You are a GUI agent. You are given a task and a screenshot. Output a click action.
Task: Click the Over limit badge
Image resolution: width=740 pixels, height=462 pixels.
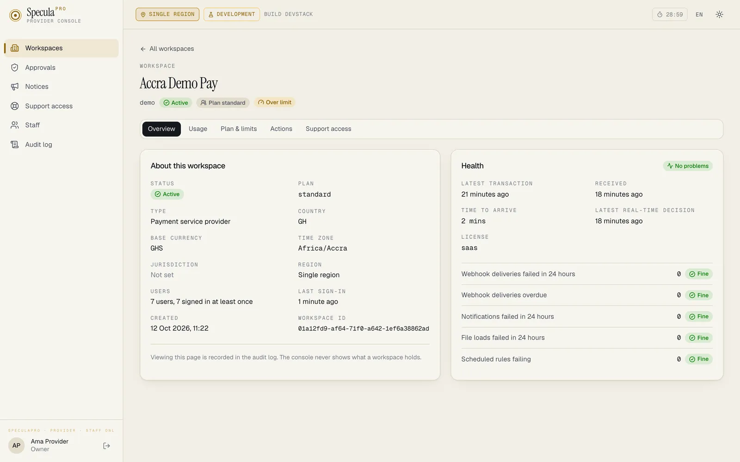tap(275, 103)
